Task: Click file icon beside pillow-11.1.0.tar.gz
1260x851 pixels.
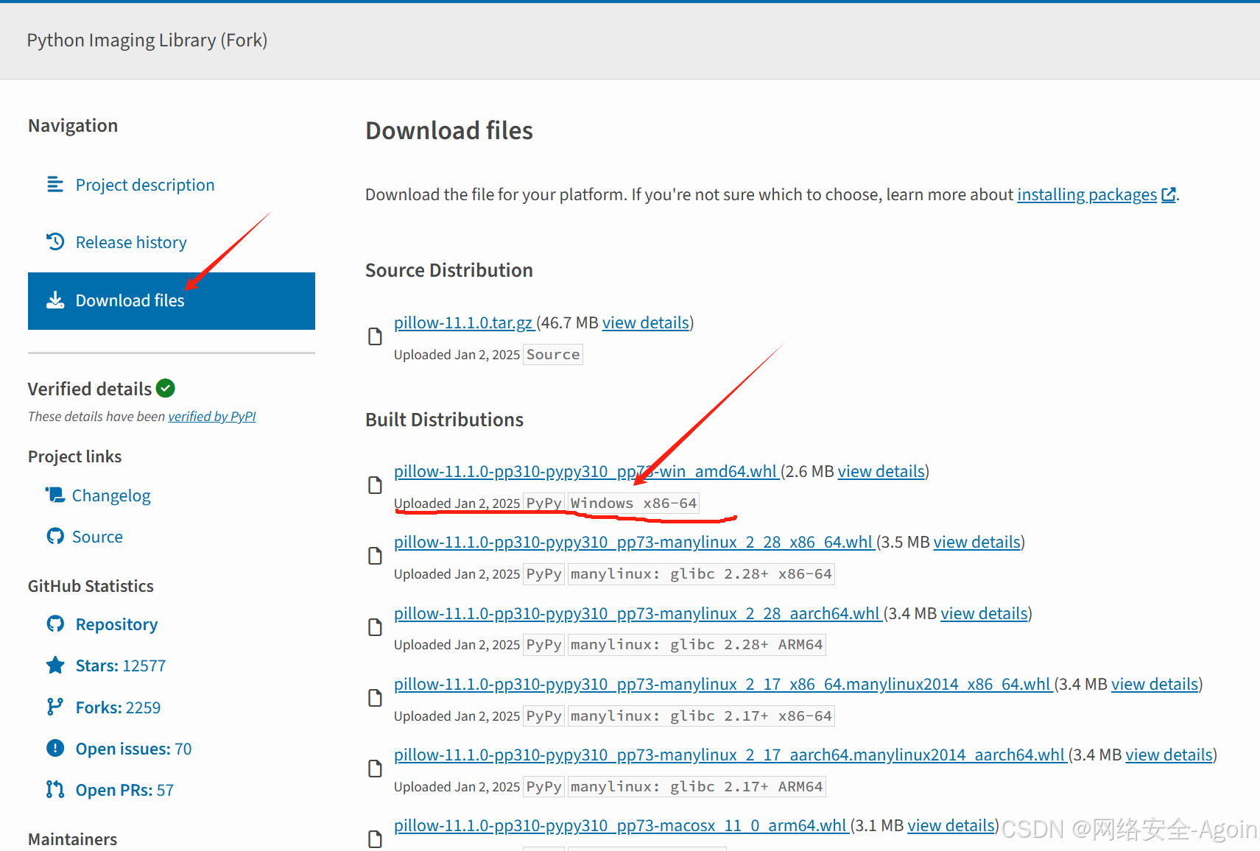Action: tap(375, 336)
